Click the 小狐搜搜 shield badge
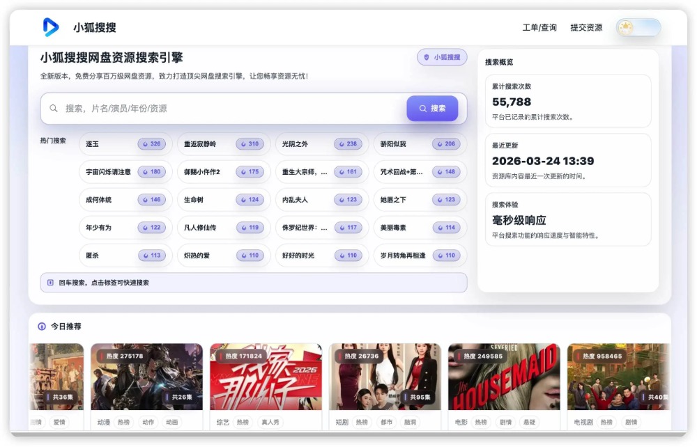The image size is (697, 447). pyautogui.click(x=442, y=57)
